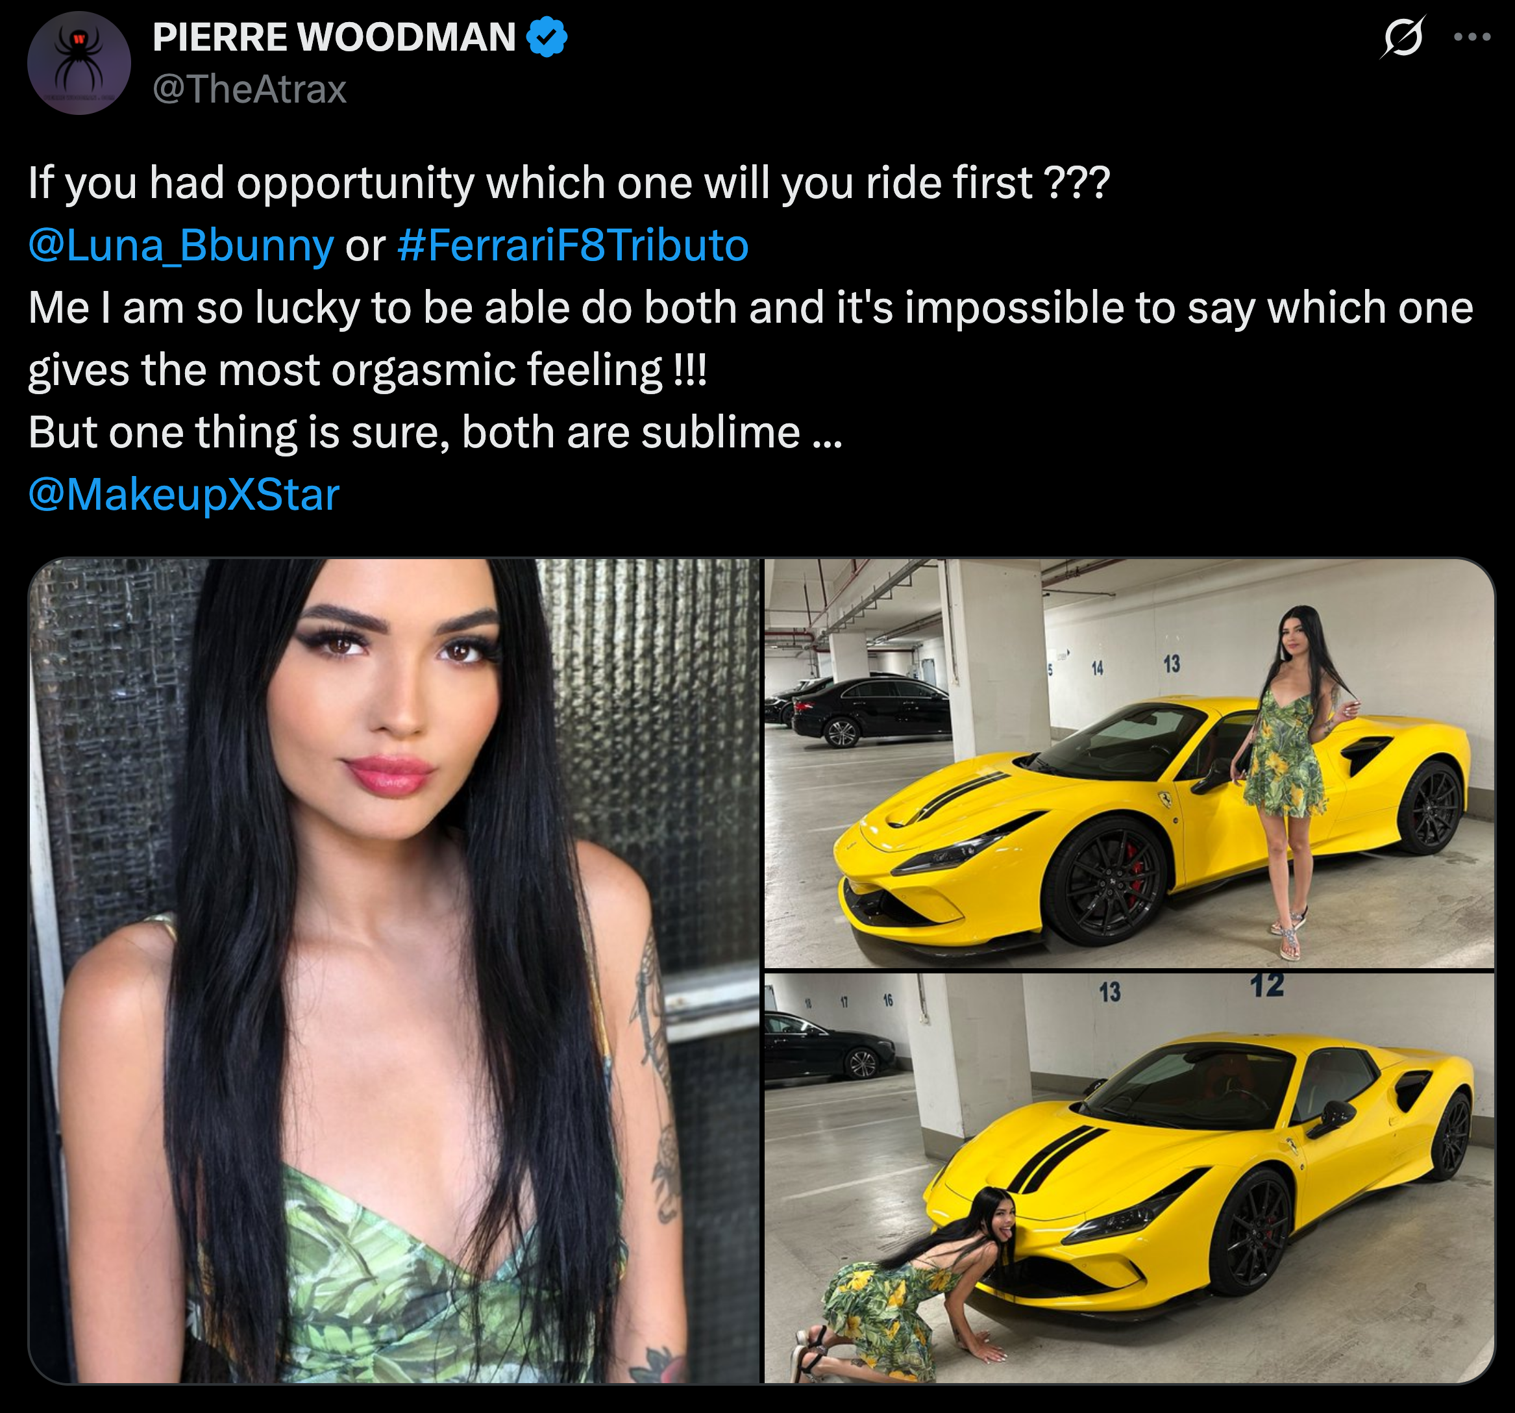Open the close-up portrait photo
The height and width of the screenshot is (1413, 1515).
[394, 971]
